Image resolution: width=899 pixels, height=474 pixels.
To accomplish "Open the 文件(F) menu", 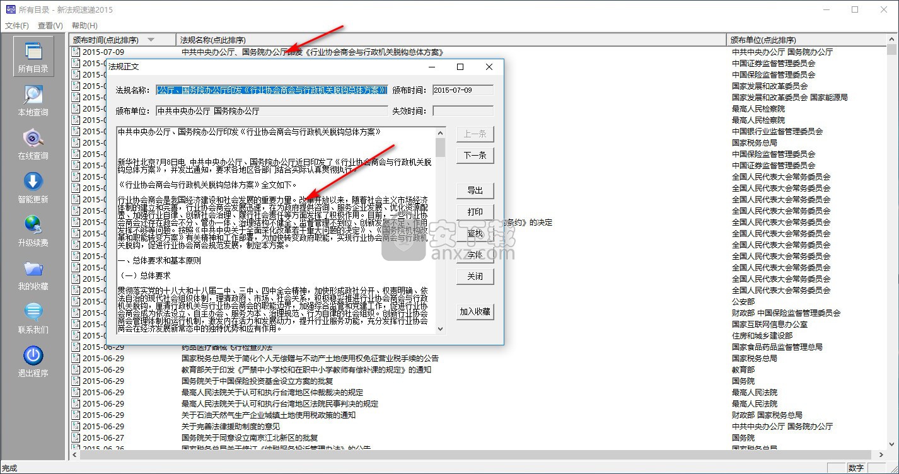I will pyautogui.click(x=17, y=26).
